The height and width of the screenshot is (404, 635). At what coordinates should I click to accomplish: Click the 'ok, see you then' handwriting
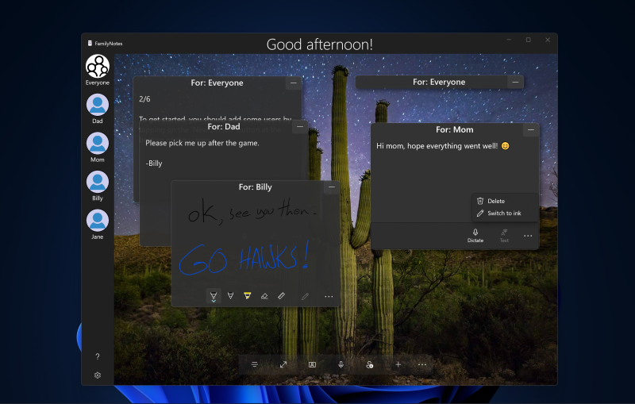coord(252,211)
